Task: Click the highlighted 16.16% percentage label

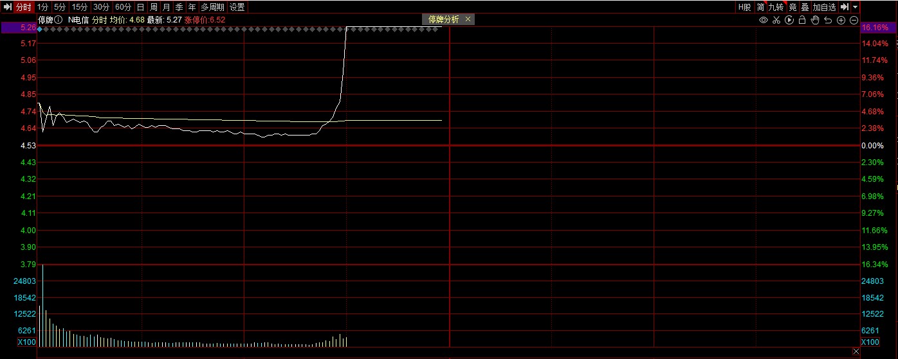Action: 879,28
